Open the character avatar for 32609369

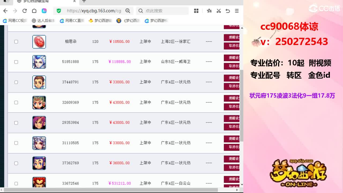[39, 102]
